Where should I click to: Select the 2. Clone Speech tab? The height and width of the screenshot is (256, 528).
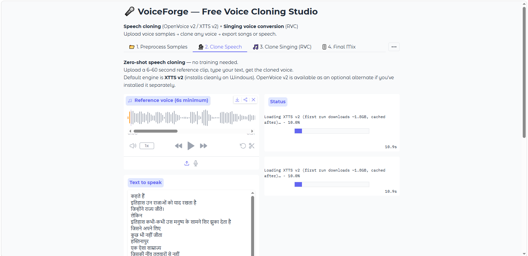(220, 47)
